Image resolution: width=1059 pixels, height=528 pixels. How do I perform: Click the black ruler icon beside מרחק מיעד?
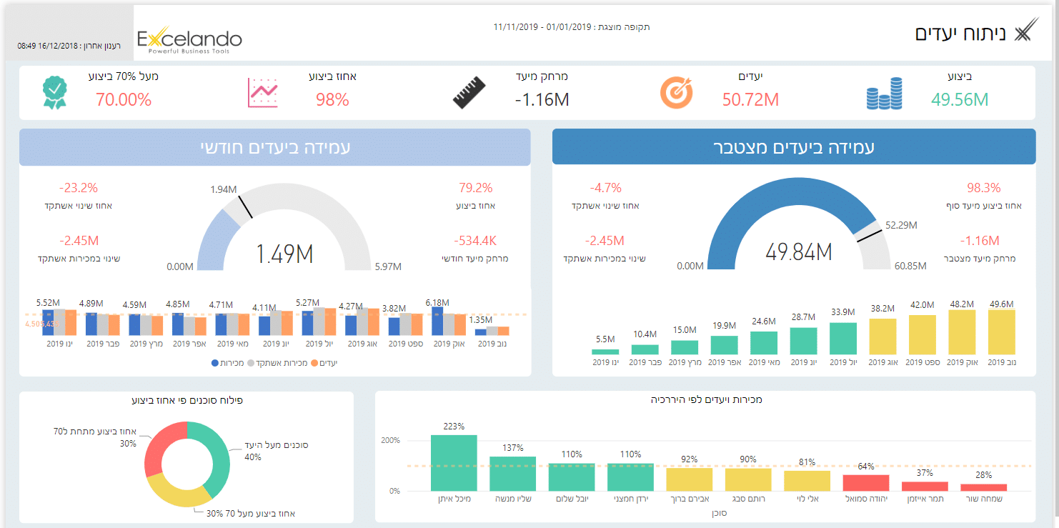tap(469, 93)
